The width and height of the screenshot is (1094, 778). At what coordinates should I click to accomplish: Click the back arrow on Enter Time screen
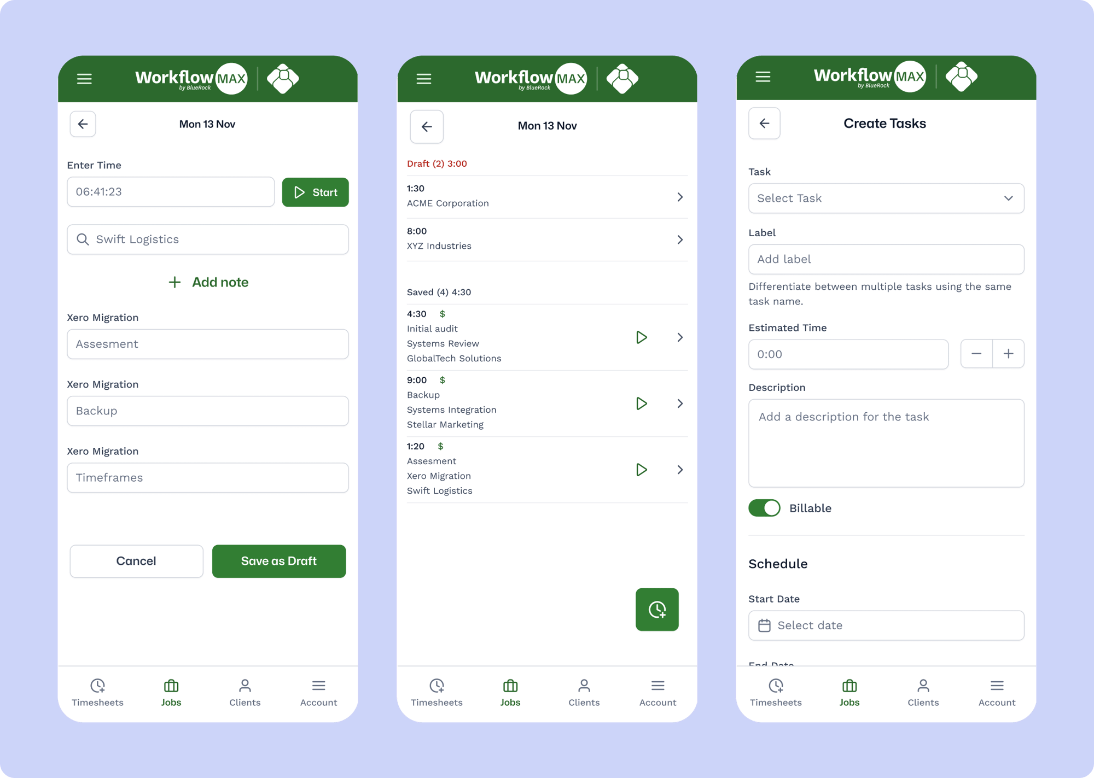pyautogui.click(x=83, y=124)
